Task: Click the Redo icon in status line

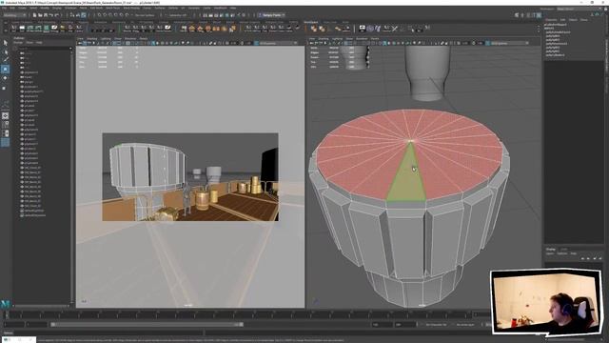Action: click(56, 15)
